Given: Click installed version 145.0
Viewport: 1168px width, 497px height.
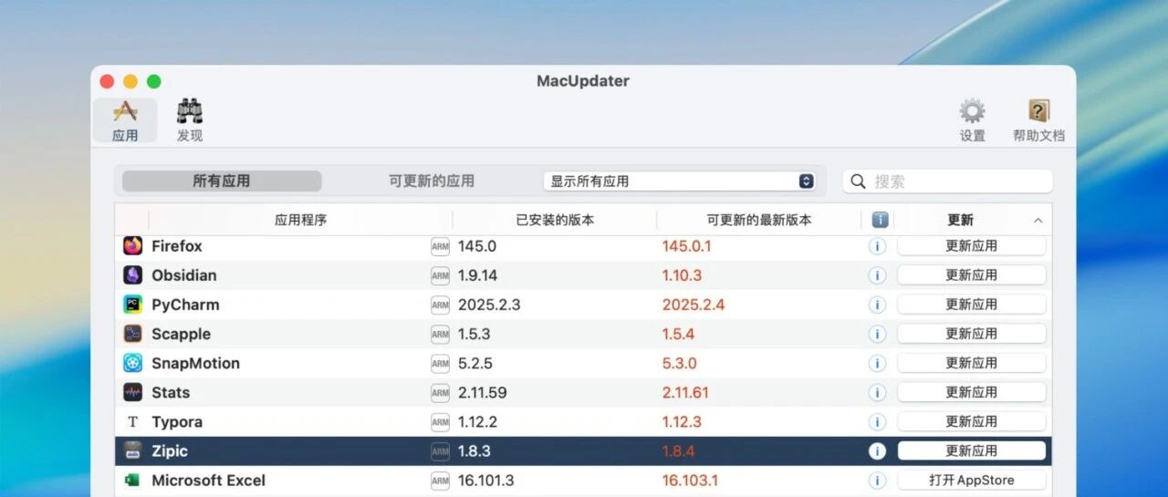Looking at the screenshot, I should (477, 246).
